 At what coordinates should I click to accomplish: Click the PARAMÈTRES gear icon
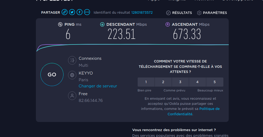tap(199, 13)
